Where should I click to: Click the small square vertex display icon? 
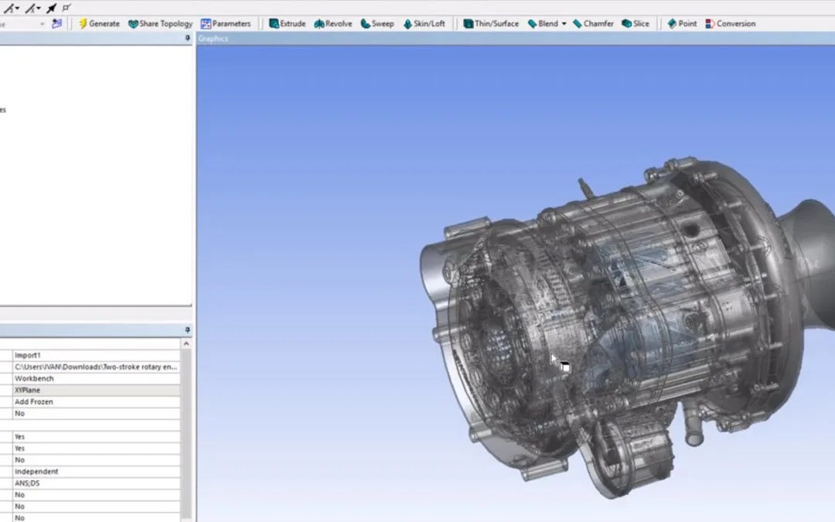66,8
